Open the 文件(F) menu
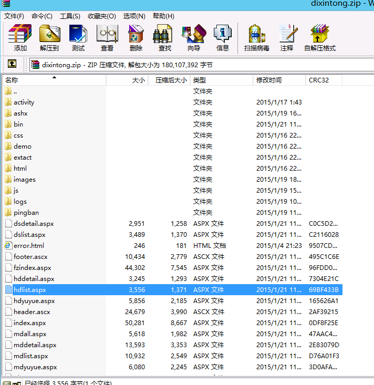The height and width of the screenshot is (385, 374). pos(14,16)
